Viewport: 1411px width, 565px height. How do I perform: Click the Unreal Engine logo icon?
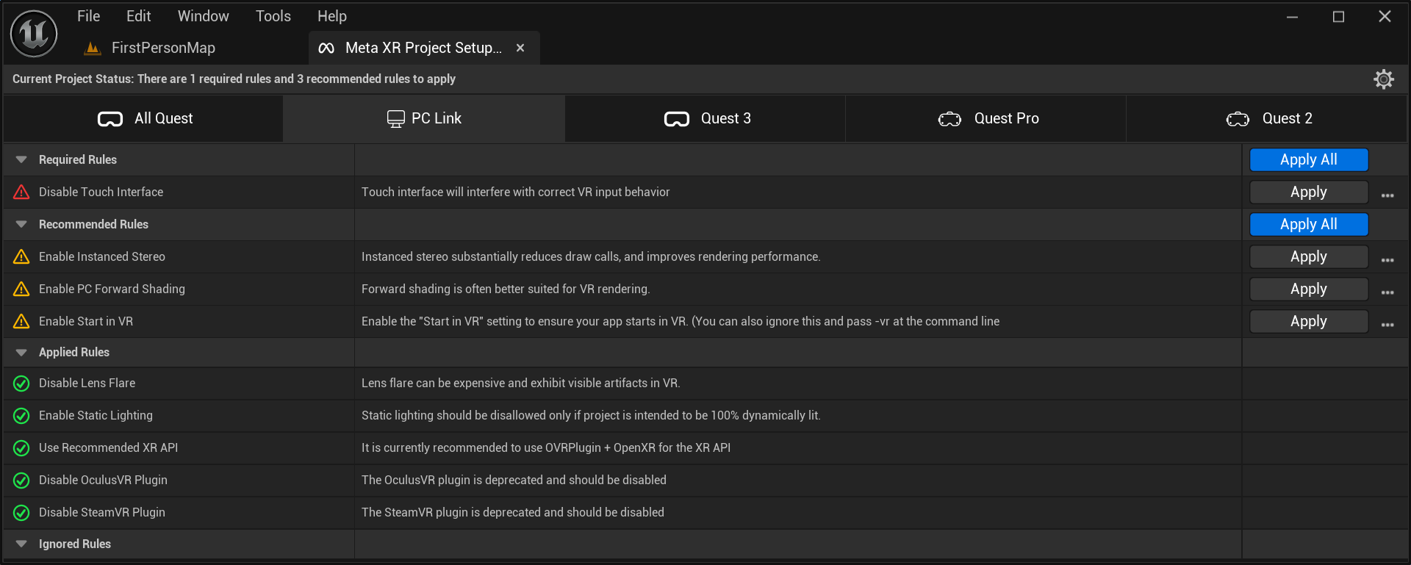click(x=34, y=33)
